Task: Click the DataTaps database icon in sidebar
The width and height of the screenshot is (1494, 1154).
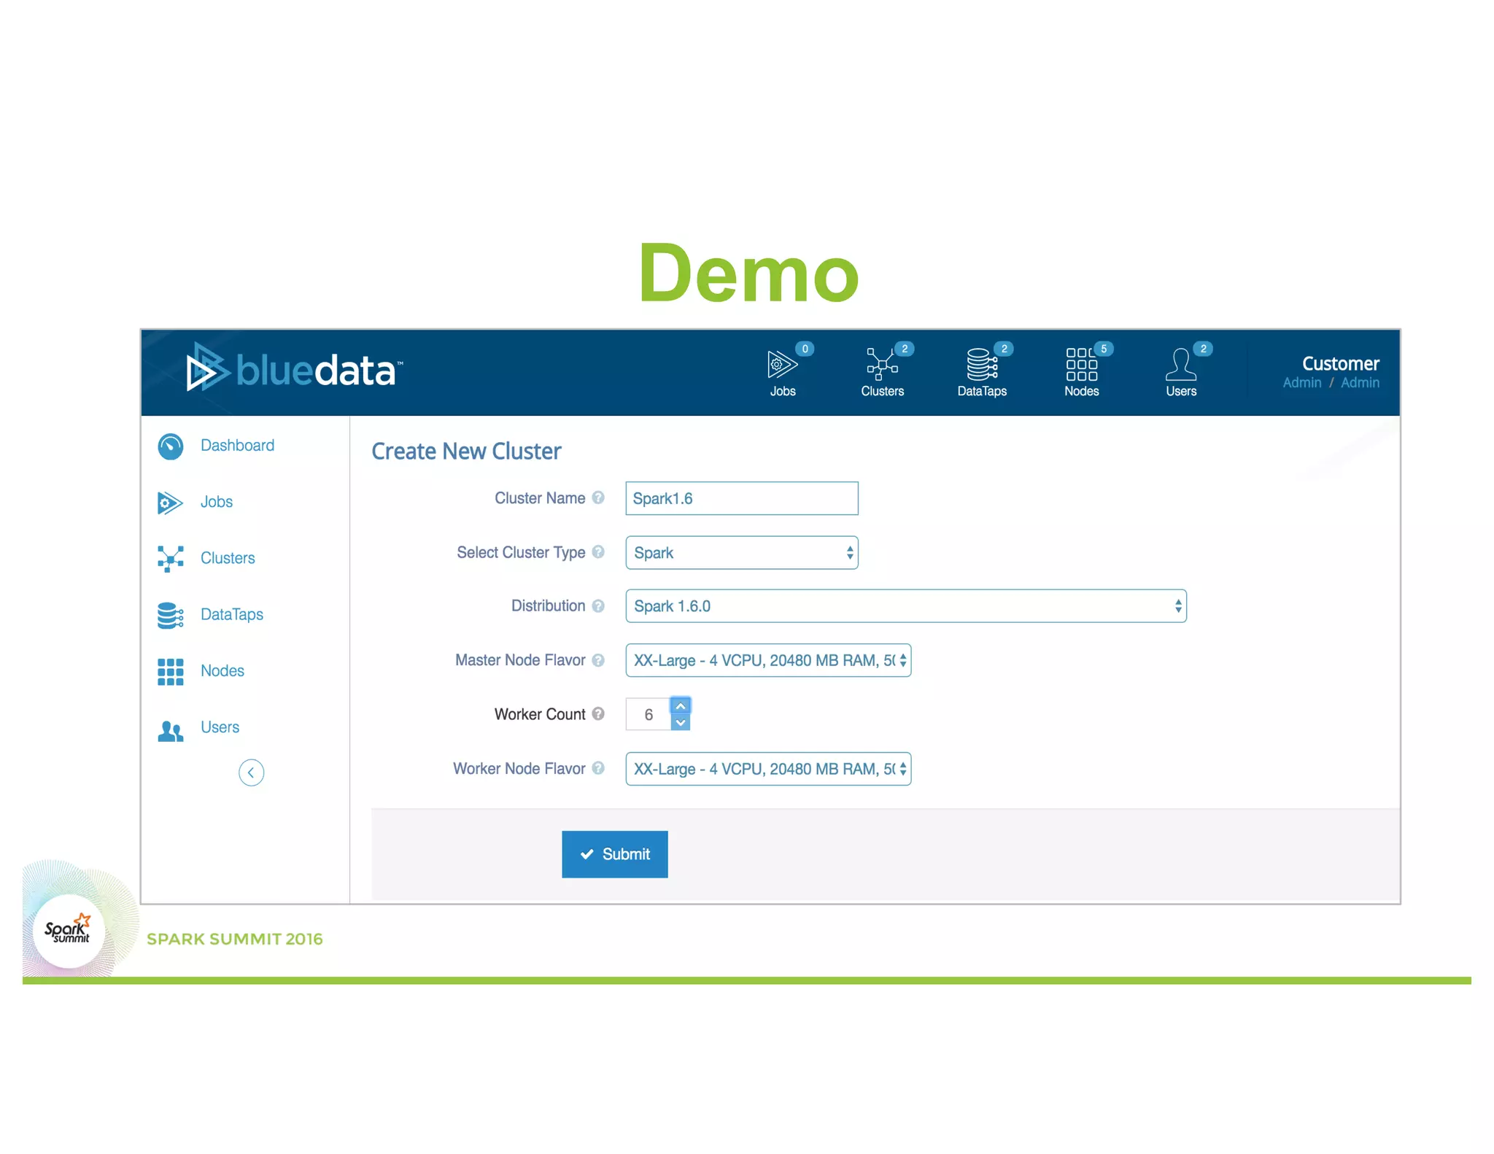Action: coord(170,615)
